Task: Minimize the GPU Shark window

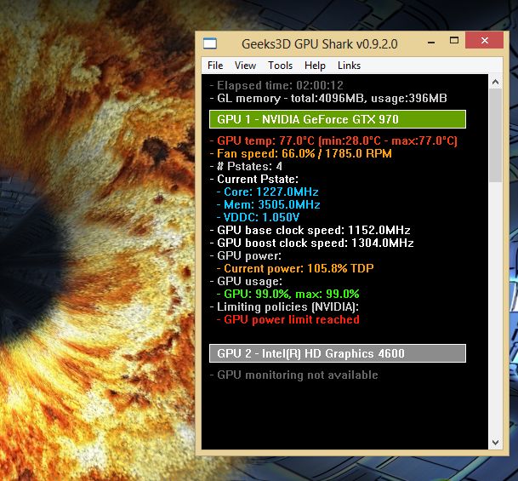Action: pyautogui.click(x=430, y=42)
